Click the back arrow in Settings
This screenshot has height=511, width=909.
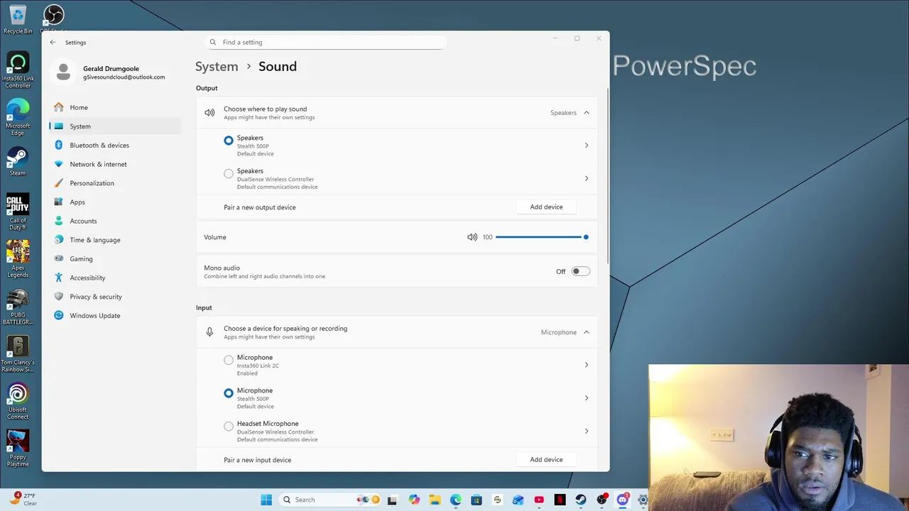click(x=53, y=43)
